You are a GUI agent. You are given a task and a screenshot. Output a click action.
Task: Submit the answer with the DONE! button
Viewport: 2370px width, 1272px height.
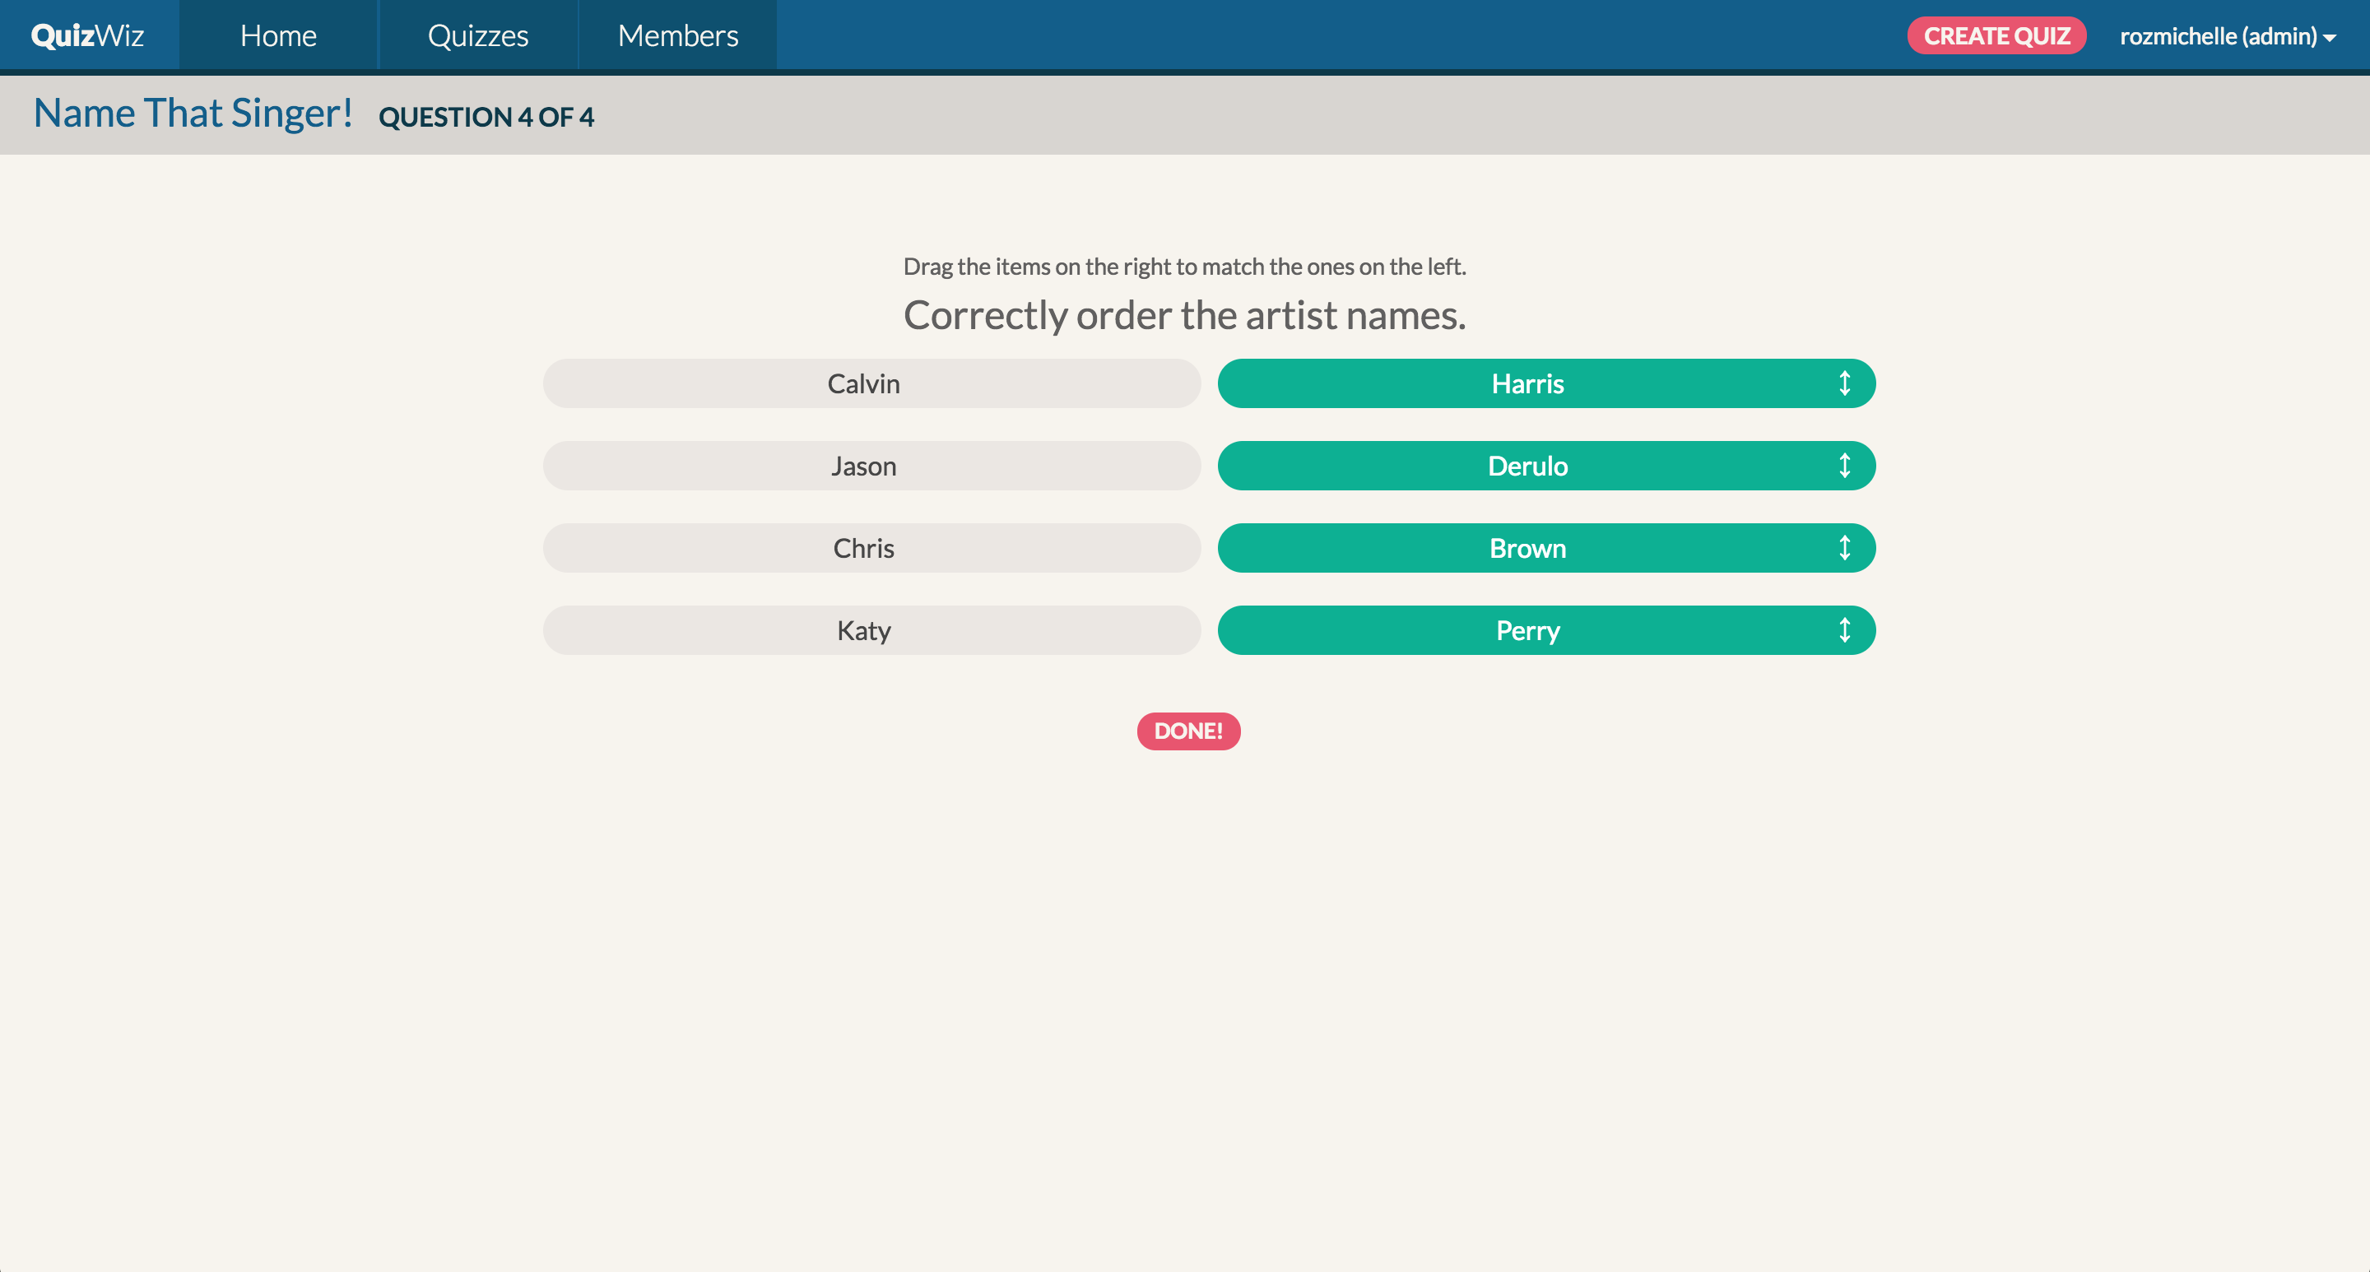[1188, 731]
